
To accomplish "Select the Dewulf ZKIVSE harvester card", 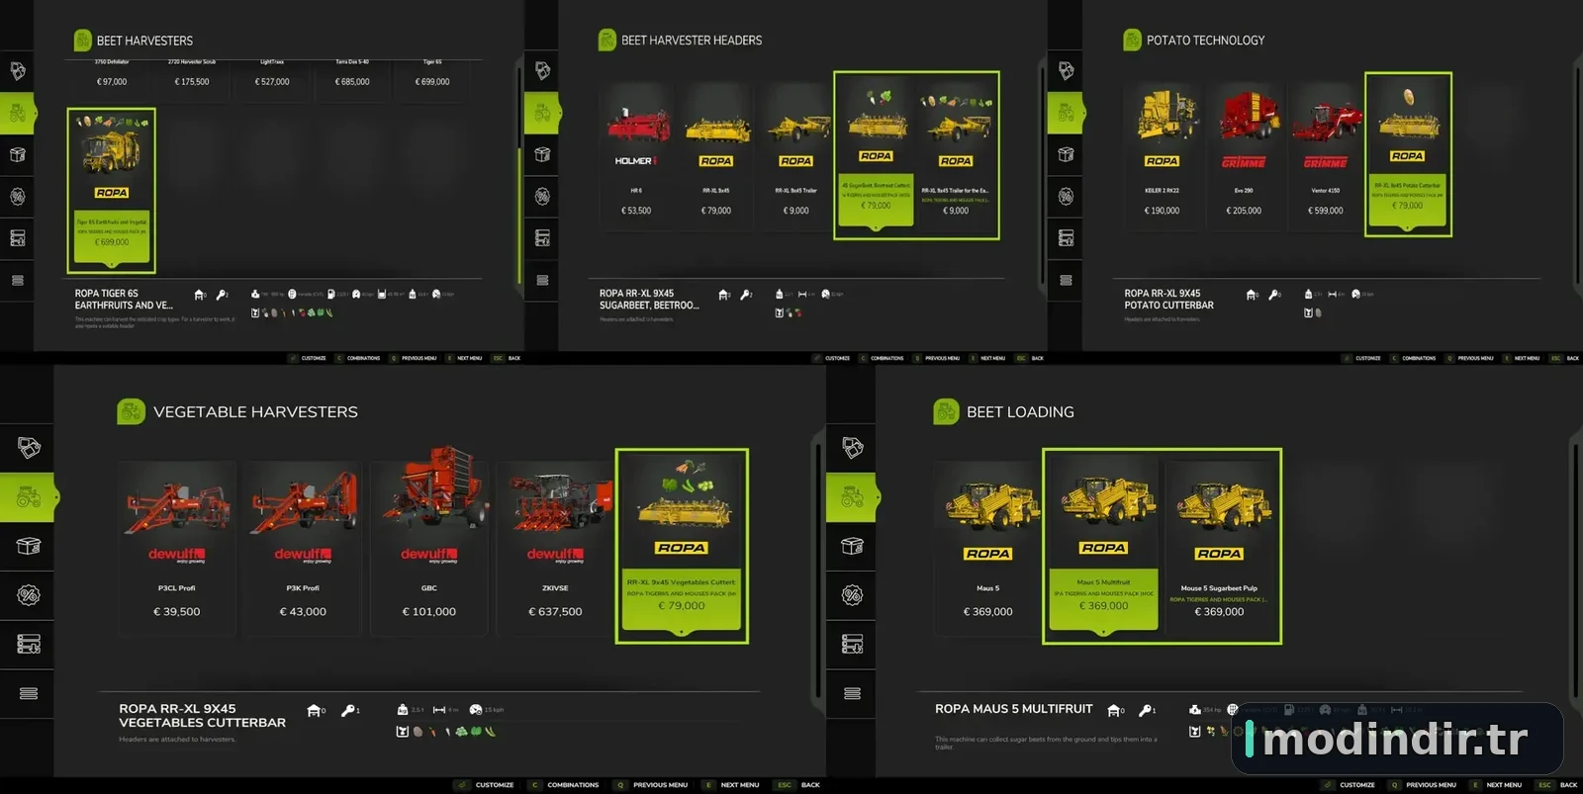I will click(555, 547).
